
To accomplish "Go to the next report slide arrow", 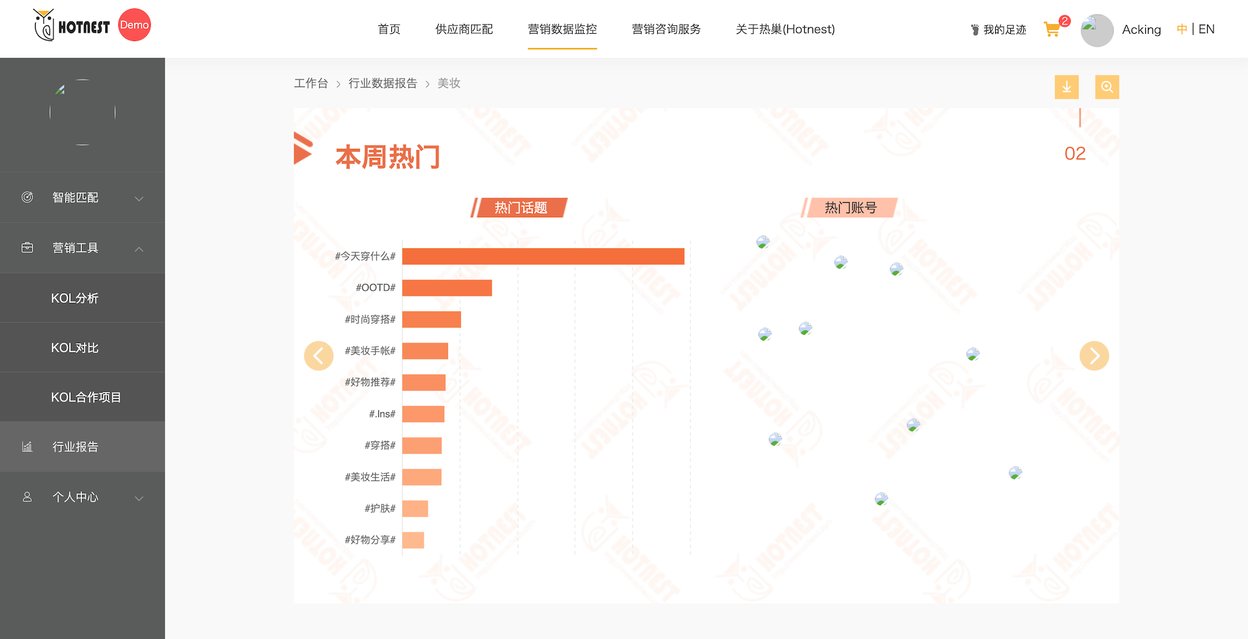I will tap(1094, 356).
